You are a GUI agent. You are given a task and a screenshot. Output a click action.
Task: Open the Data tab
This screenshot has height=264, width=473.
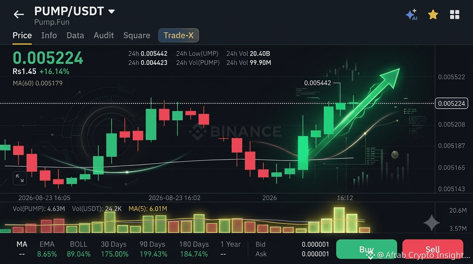tap(75, 35)
